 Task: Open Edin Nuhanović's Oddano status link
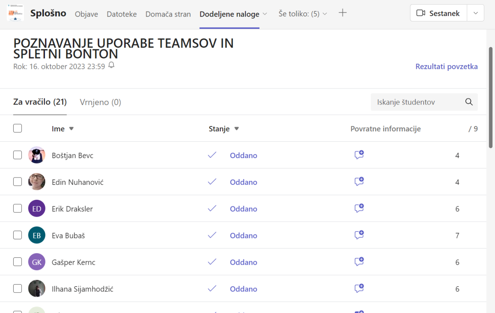tap(243, 182)
